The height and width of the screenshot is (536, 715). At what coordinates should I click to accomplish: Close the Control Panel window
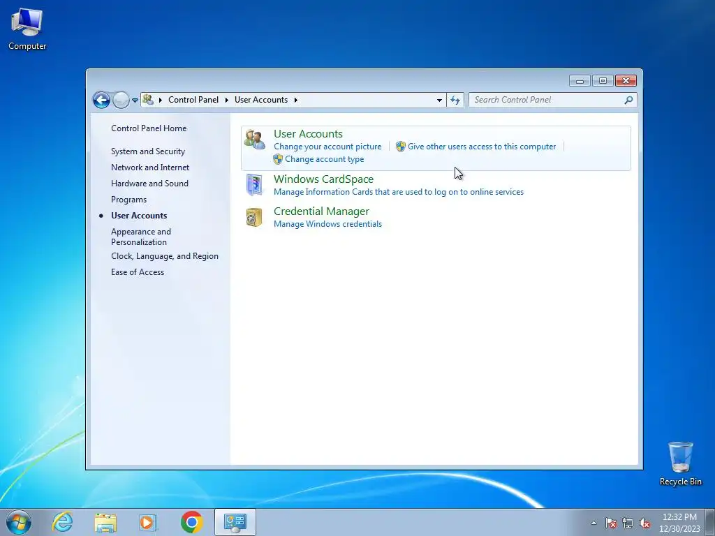tap(626, 81)
